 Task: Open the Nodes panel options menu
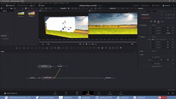click(136, 51)
